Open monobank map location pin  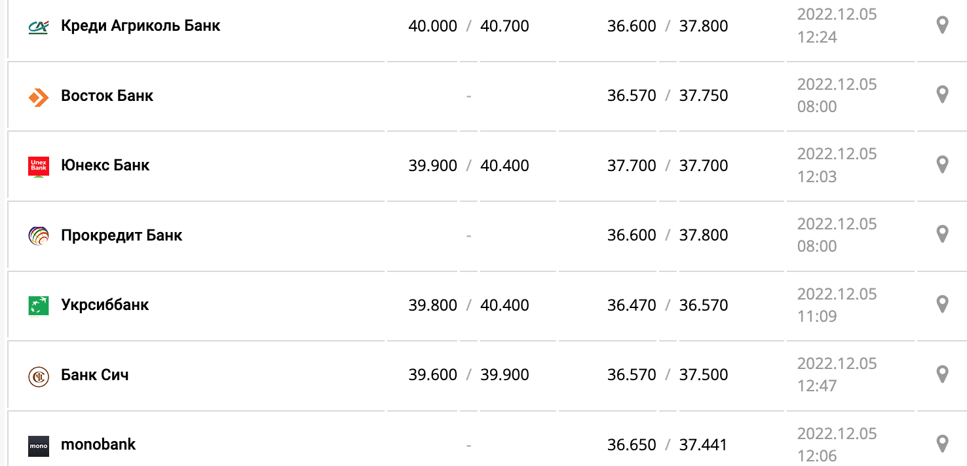tap(942, 444)
